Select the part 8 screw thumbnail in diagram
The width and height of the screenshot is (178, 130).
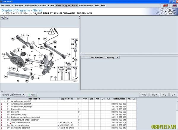tap(61, 76)
